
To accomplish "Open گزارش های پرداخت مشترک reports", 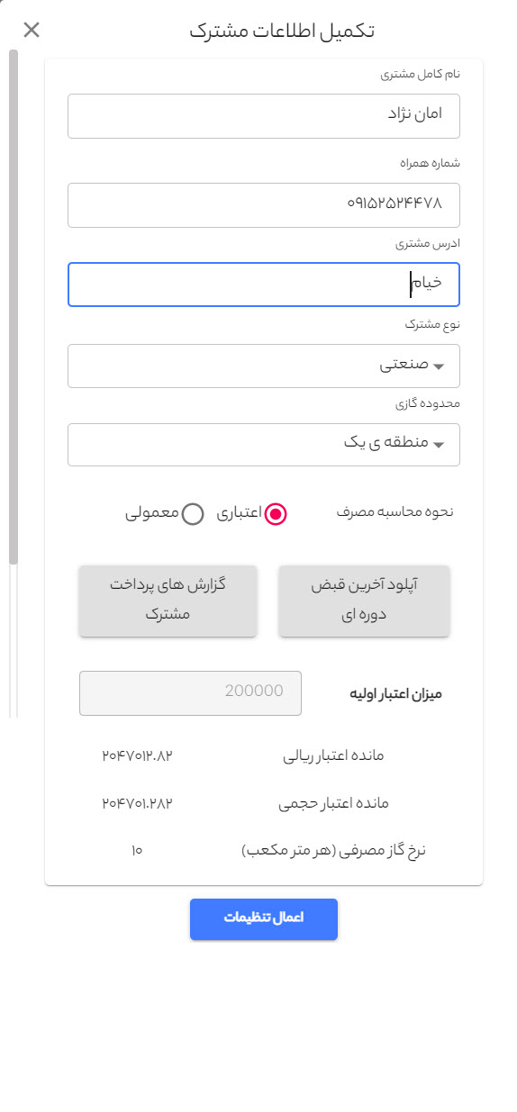I will [168, 601].
